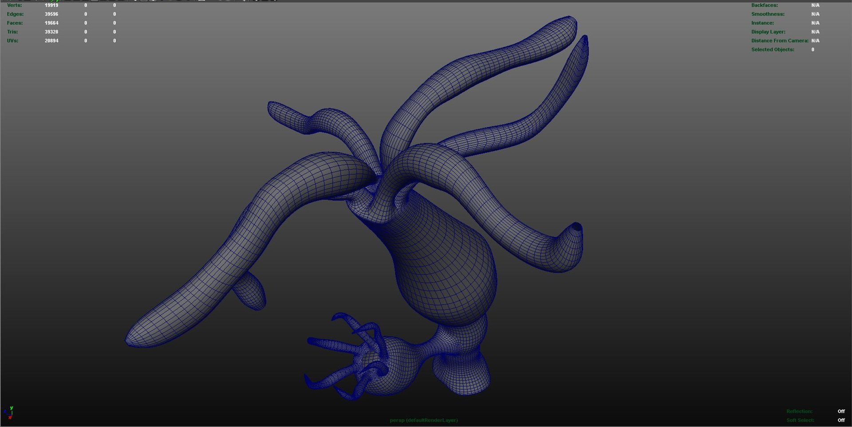Click the N/A value beside Backfaces
This screenshot has height=427, width=852.
pos(815,5)
